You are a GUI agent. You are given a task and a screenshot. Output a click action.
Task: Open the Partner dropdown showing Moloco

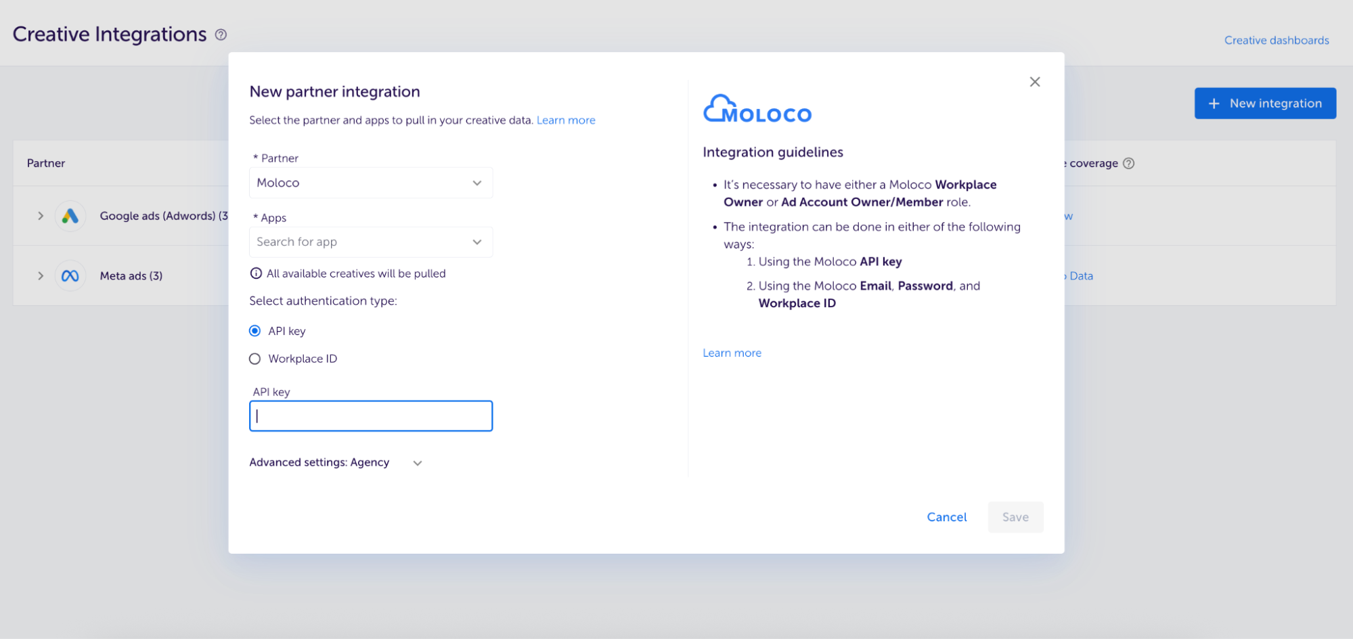point(371,183)
